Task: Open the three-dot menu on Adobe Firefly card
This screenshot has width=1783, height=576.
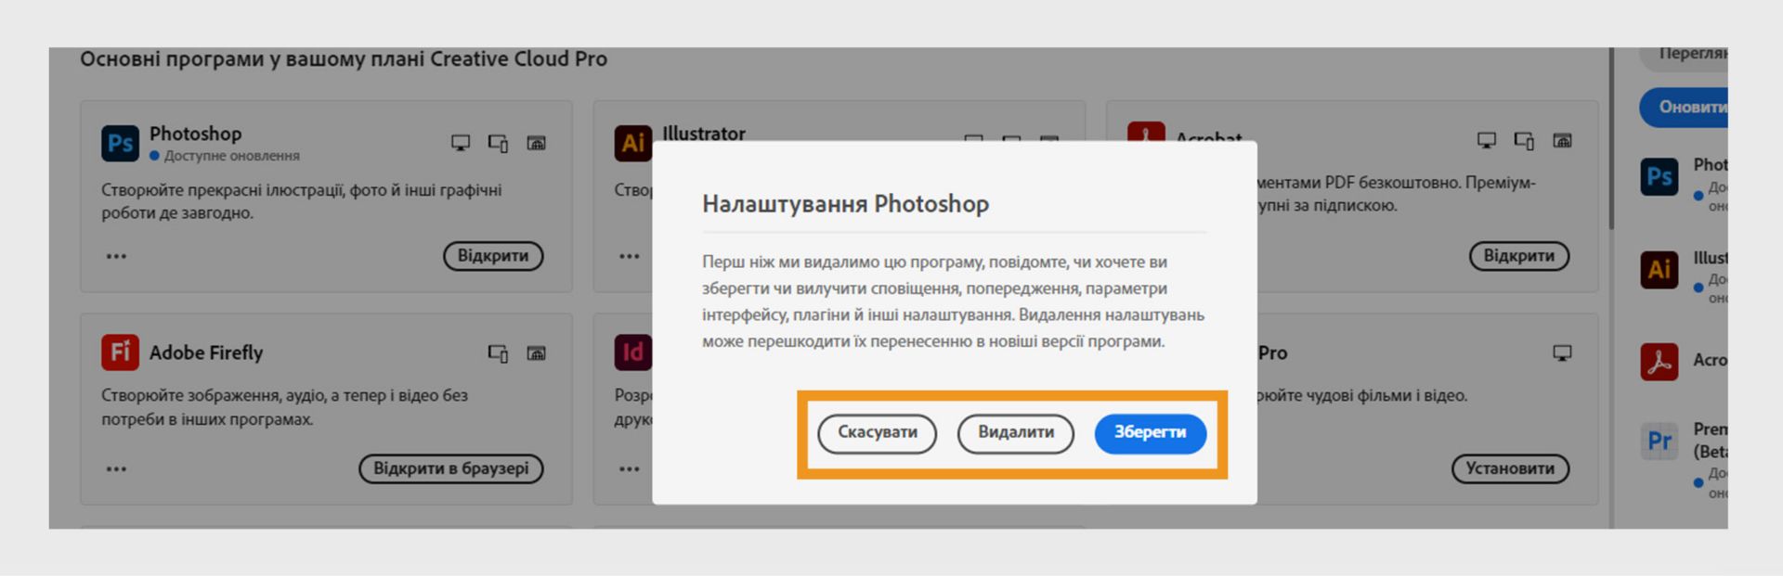Action: tap(116, 468)
